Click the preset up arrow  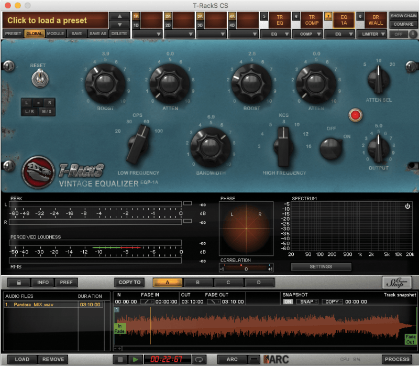point(120,16)
